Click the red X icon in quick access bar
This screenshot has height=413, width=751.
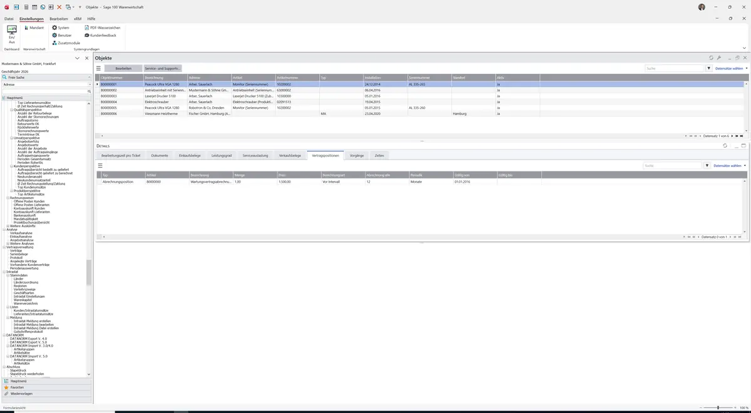tap(59, 7)
